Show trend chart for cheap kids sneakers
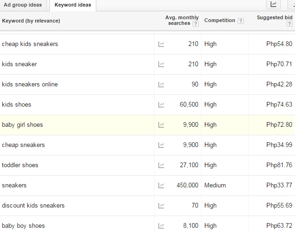Image resolution: width=295 pixels, height=232 pixels. 161,44
